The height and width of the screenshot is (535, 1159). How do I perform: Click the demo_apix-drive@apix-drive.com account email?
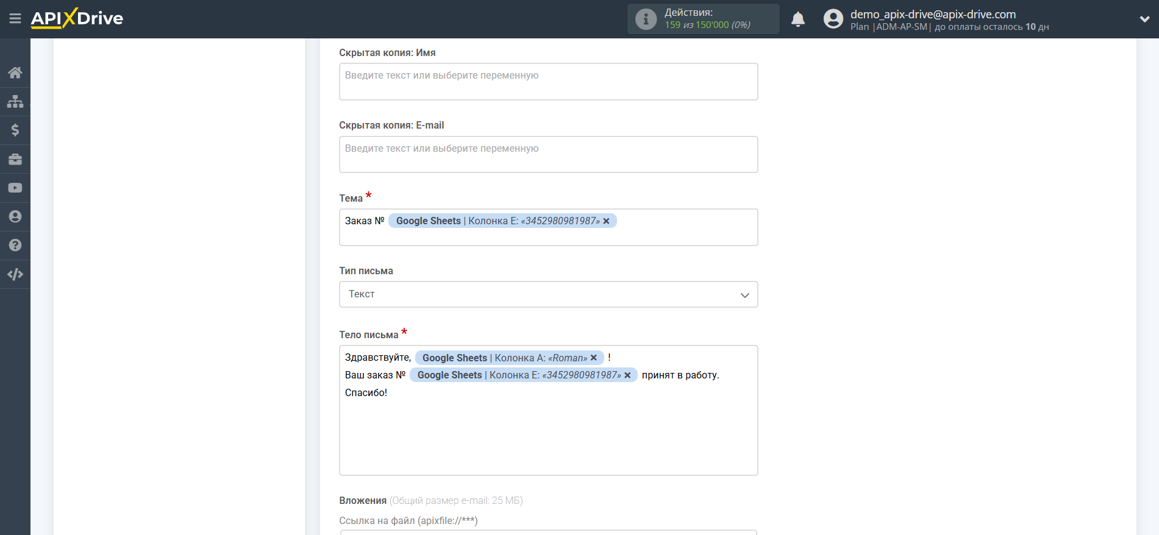(933, 14)
